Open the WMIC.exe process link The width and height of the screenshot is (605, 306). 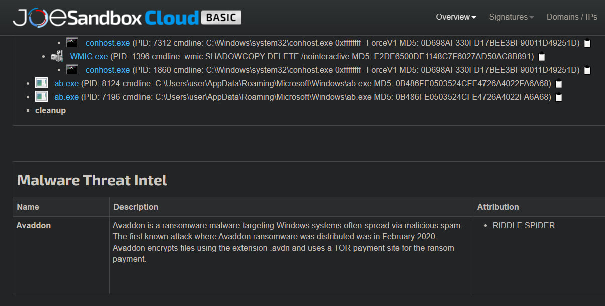pos(89,56)
